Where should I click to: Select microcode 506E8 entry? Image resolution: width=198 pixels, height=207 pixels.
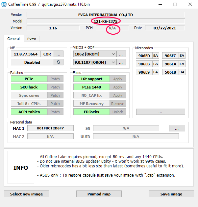click(170, 72)
